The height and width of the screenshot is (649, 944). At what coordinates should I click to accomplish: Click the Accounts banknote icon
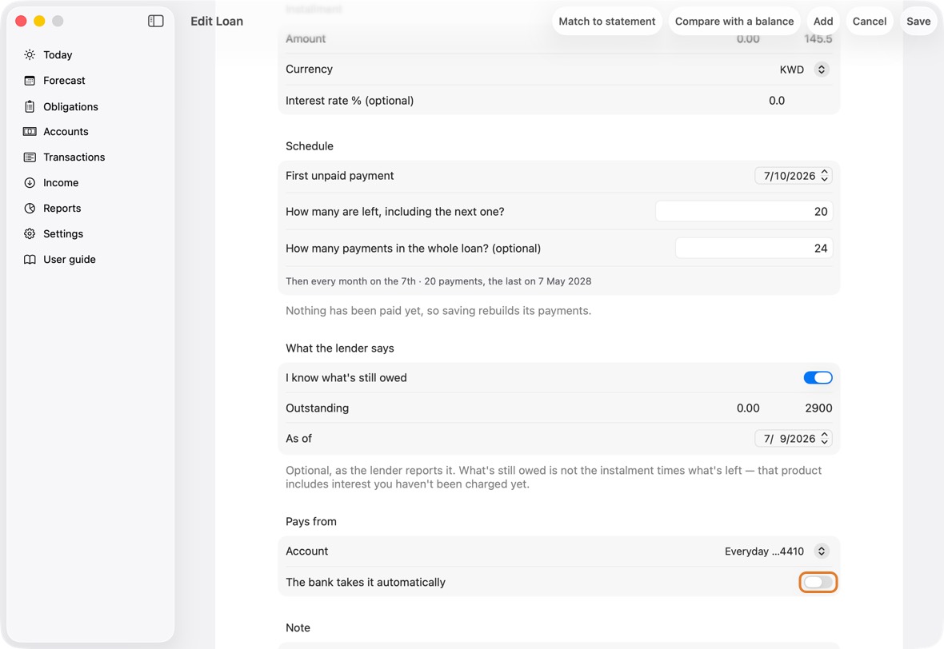coord(30,132)
